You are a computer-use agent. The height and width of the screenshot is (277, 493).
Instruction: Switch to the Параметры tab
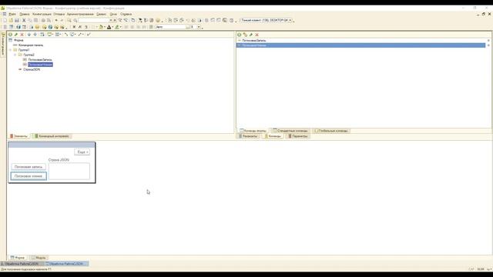pos(298,136)
